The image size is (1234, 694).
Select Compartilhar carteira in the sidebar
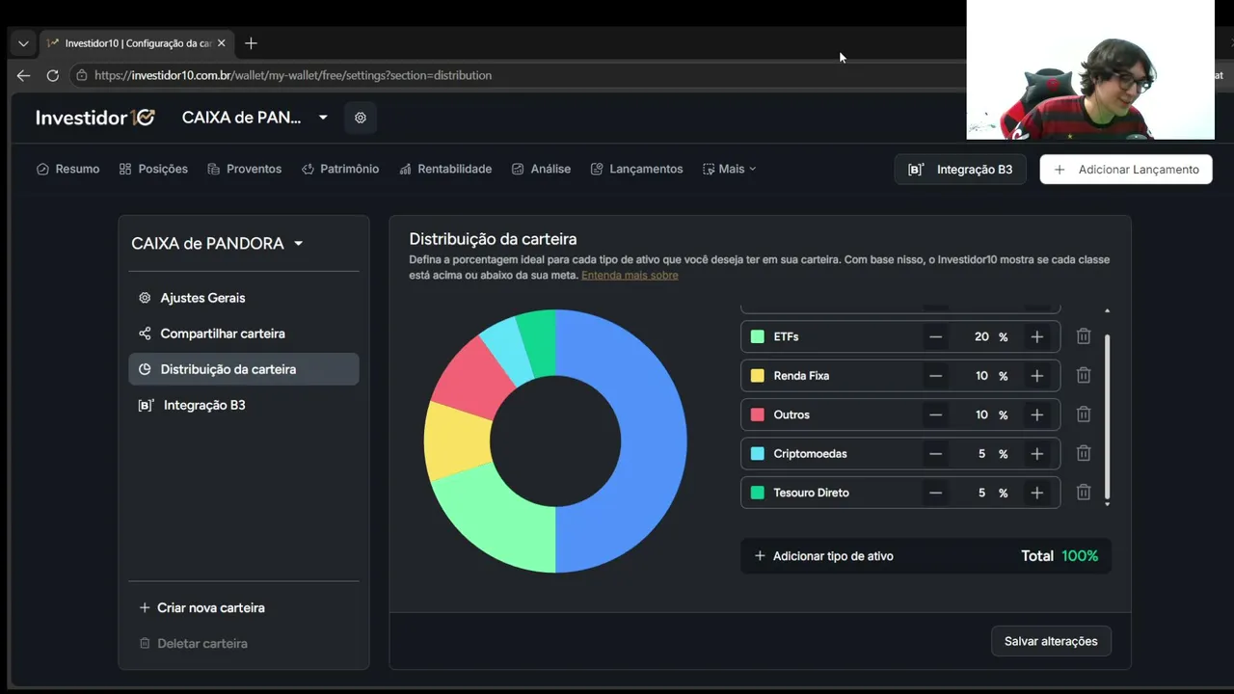243,334
